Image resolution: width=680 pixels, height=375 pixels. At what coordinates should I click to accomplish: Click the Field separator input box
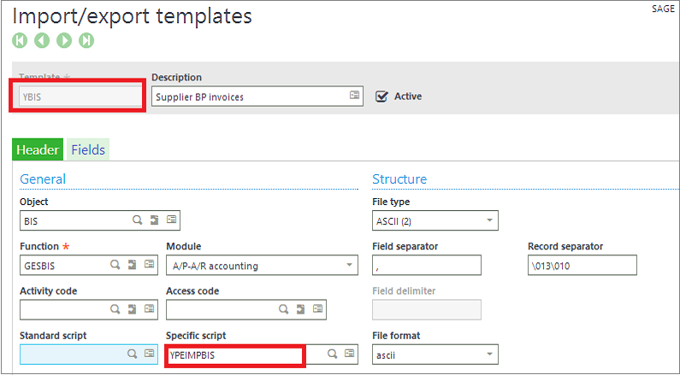coord(426,266)
